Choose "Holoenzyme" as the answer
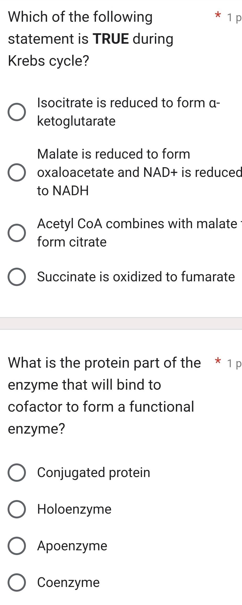The height and width of the screenshot is (605, 242). click(17, 509)
